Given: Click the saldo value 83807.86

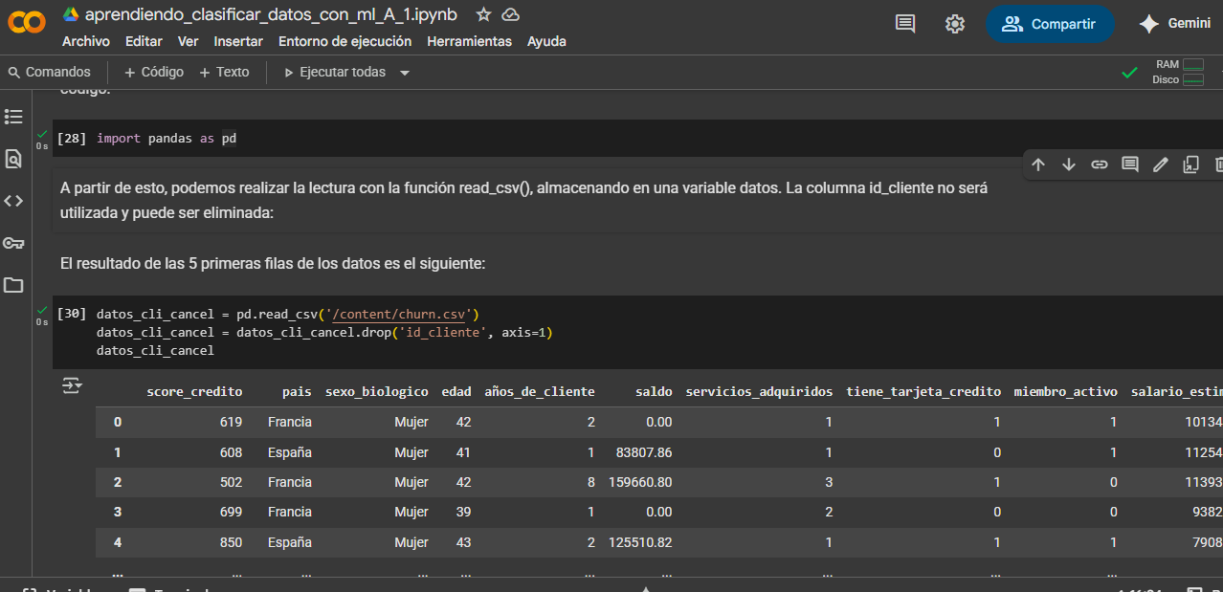Looking at the screenshot, I should pos(644,452).
